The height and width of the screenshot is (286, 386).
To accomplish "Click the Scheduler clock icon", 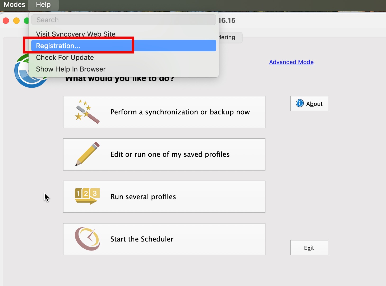I will click(87, 239).
